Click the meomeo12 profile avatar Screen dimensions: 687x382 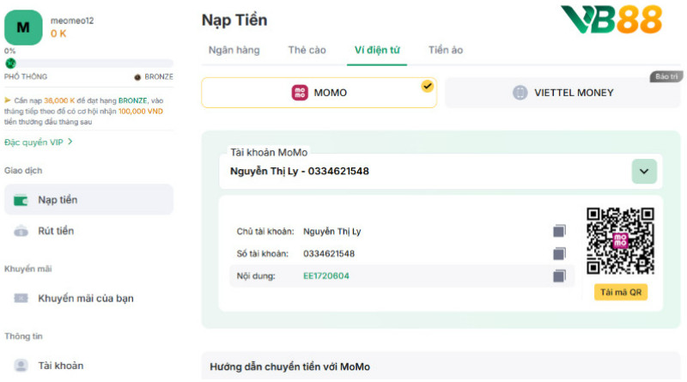pyautogui.click(x=23, y=27)
